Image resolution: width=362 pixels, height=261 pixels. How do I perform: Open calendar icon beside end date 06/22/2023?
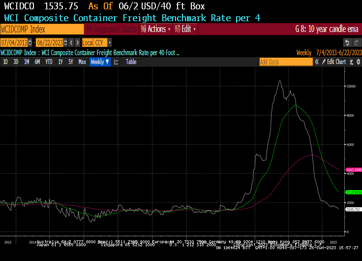[x=65, y=43]
